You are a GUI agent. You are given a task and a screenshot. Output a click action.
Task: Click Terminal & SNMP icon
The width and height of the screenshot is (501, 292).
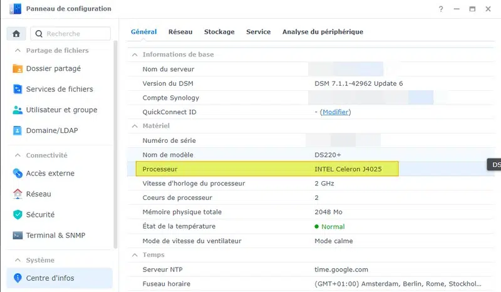[x=18, y=236]
